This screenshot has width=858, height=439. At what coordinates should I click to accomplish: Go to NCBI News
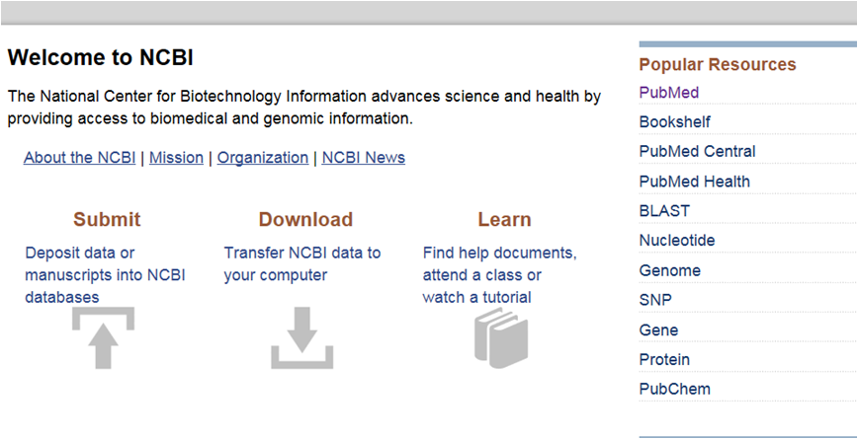[363, 158]
